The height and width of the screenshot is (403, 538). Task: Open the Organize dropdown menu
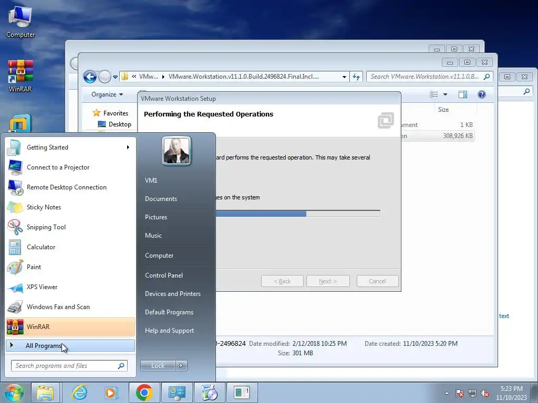point(107,94)
